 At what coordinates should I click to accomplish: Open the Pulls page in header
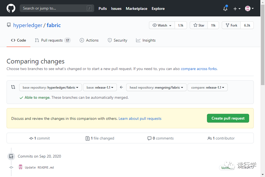(103, 8)
